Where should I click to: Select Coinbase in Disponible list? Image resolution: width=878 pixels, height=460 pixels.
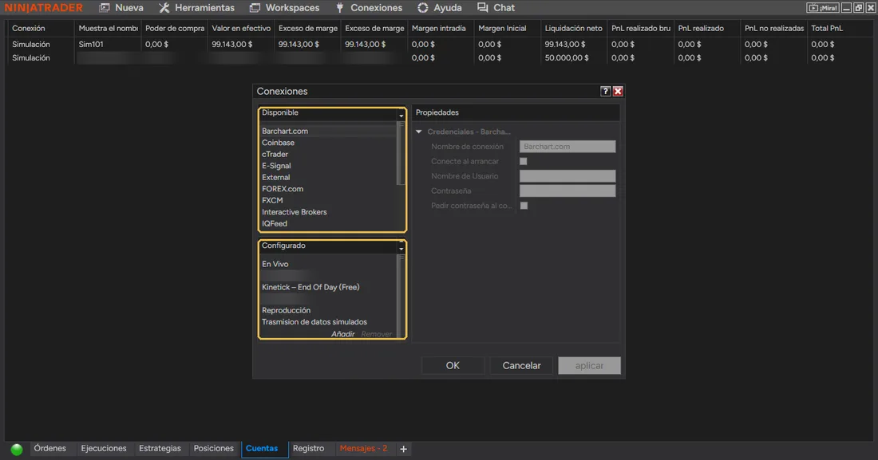[x=329, y=143]
